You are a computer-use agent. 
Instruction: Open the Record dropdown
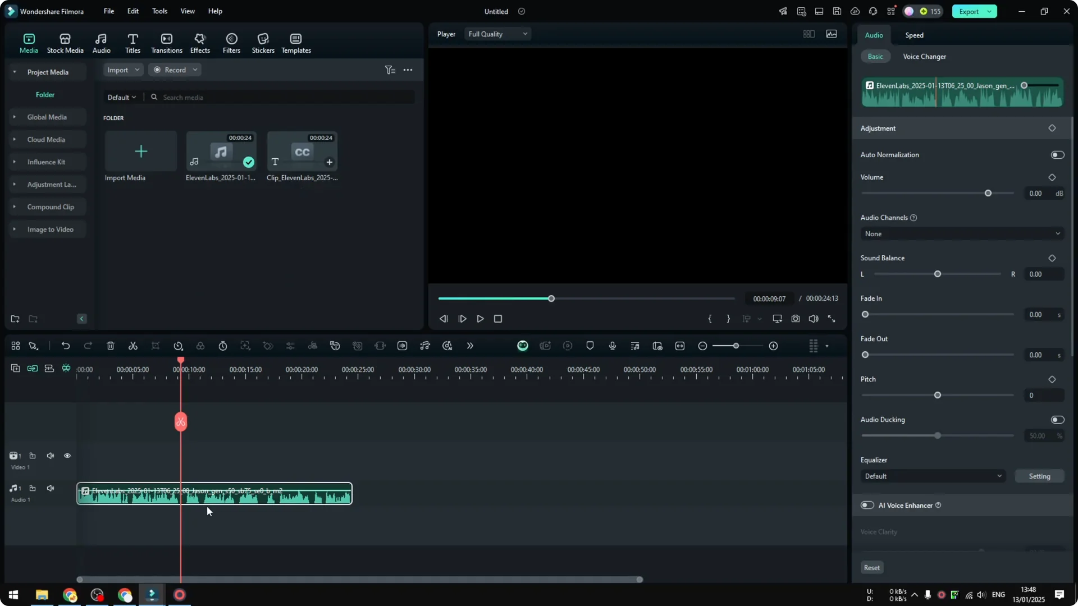point(175,70)
